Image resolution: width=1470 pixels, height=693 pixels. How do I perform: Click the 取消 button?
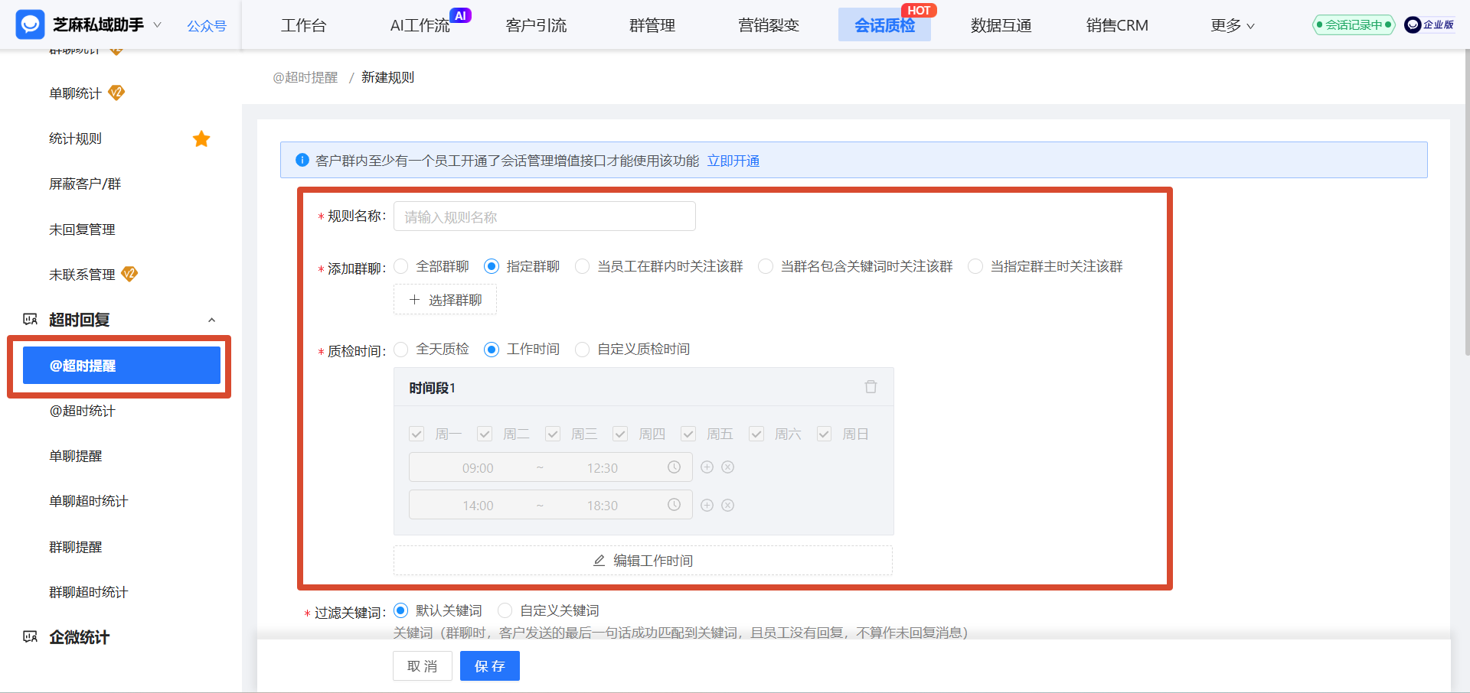[423, 665]
